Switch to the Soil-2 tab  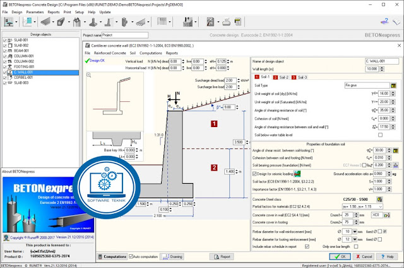point(282,77)
